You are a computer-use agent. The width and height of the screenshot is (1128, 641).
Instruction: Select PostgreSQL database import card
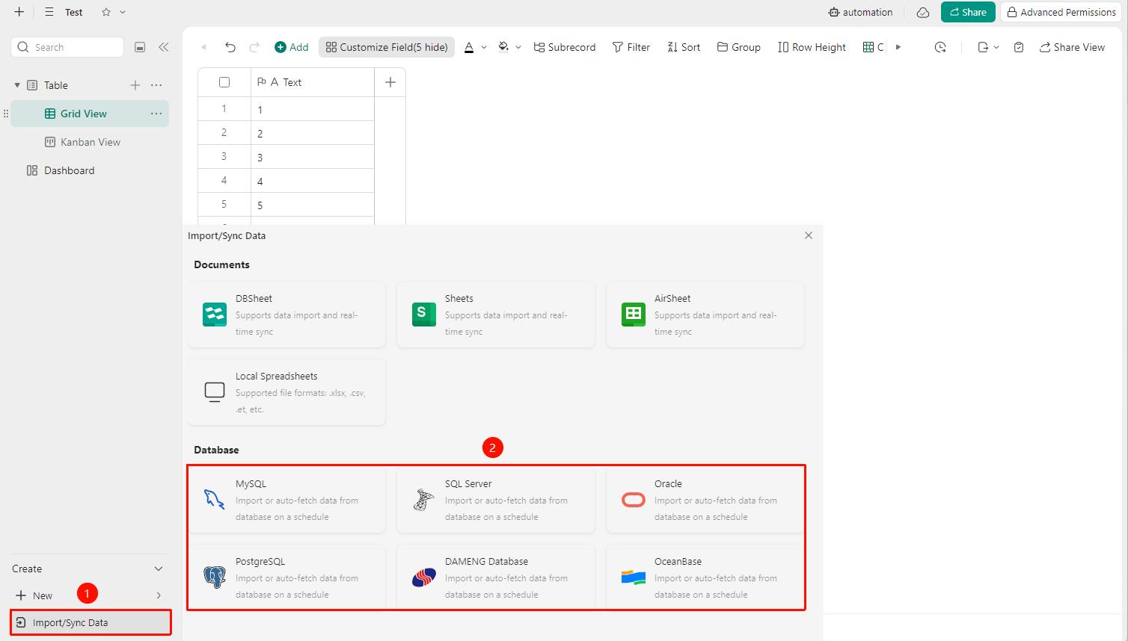coord(286,577)
